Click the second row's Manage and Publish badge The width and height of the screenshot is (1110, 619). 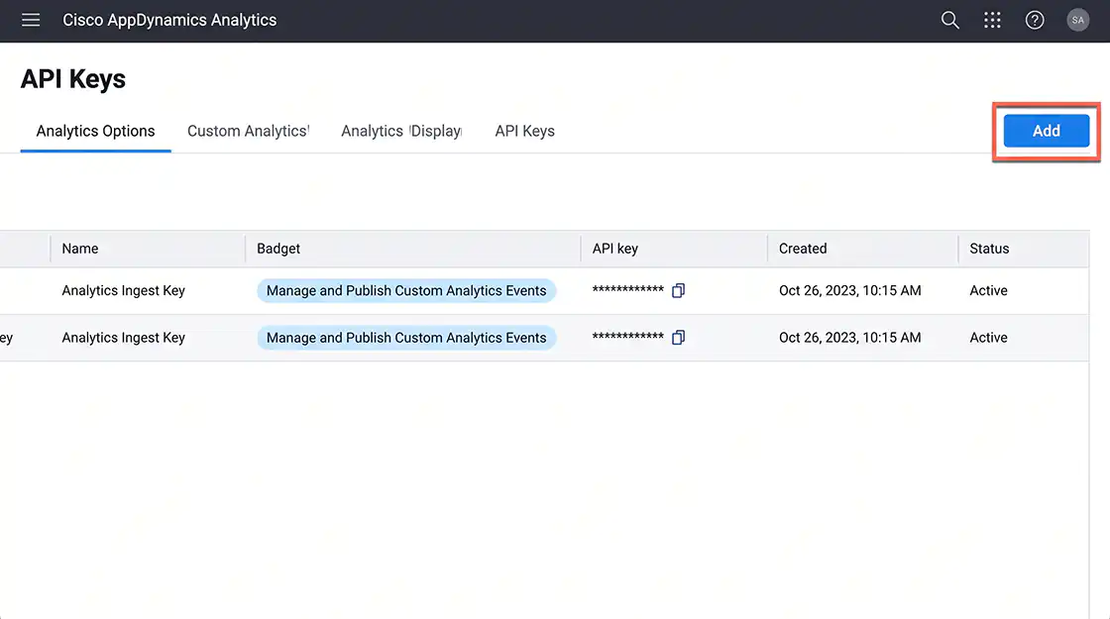tap(406, 338)
